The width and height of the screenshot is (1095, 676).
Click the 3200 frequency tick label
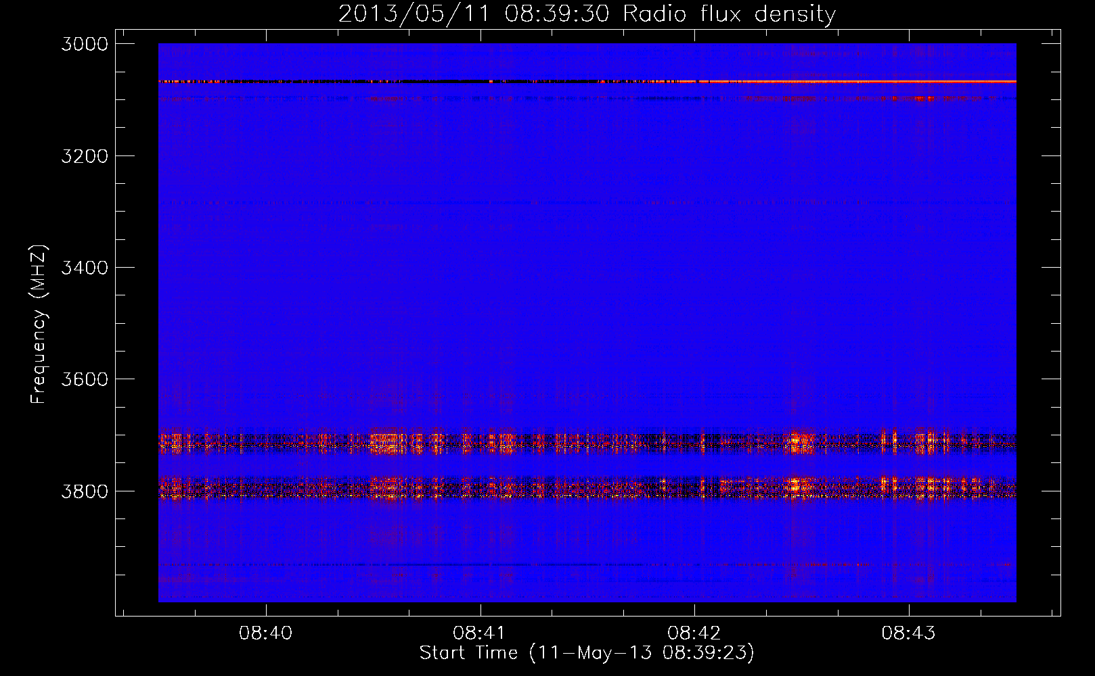(85, 156)
